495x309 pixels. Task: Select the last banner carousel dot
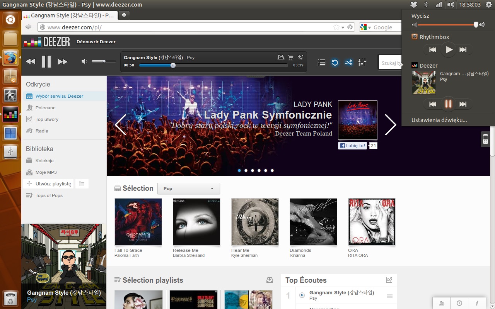pyautogui.click(x=272, y=170)
